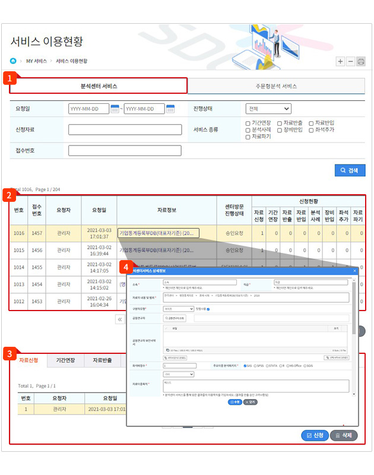Screen dimensions: 374x475
Task: Click the blue 검색 search button
Action: pyautogui.click(x=350, y=170)
